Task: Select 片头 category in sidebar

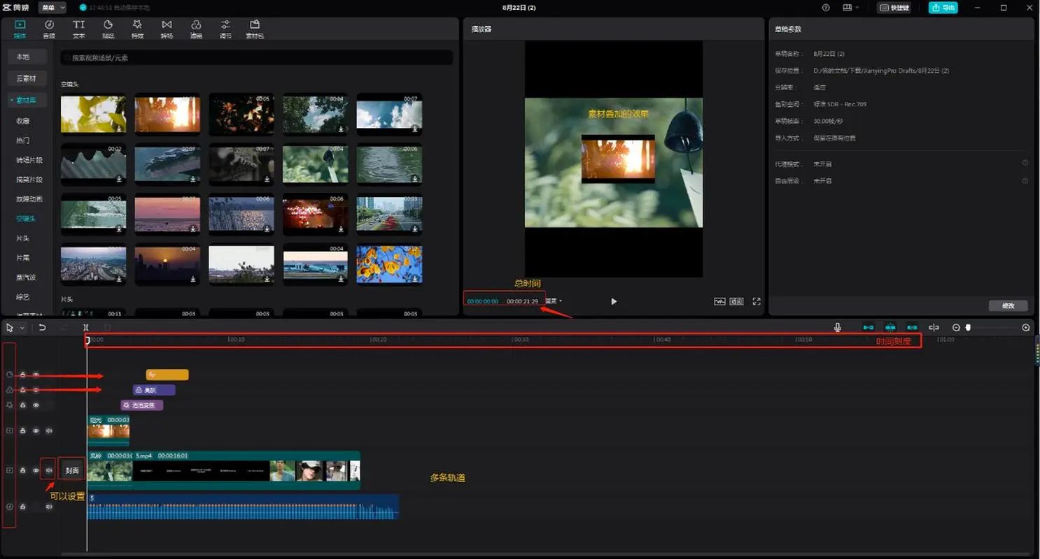Action: [23, 238]
